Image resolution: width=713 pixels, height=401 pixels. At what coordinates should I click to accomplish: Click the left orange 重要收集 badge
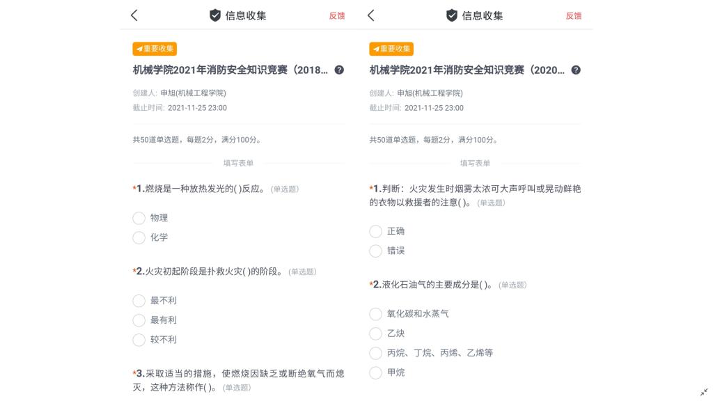(x=155, y=49)
